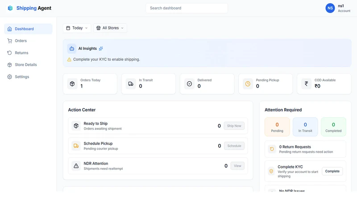
Task: Click 'Ready to Ship' row title
Action: pos(95,124)
